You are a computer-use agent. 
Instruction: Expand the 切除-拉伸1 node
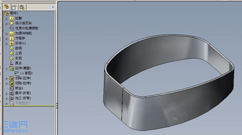[6, 79]
